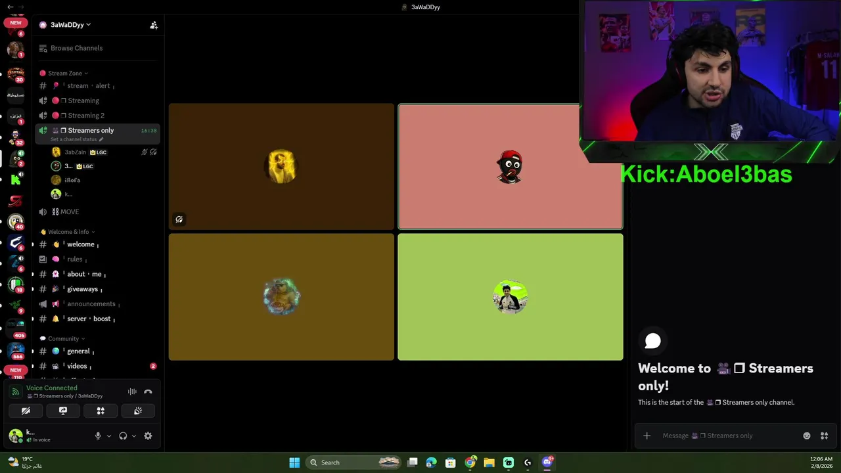841x473 pixels.
Task: Open User Settings gear
Action: [148, 436]
